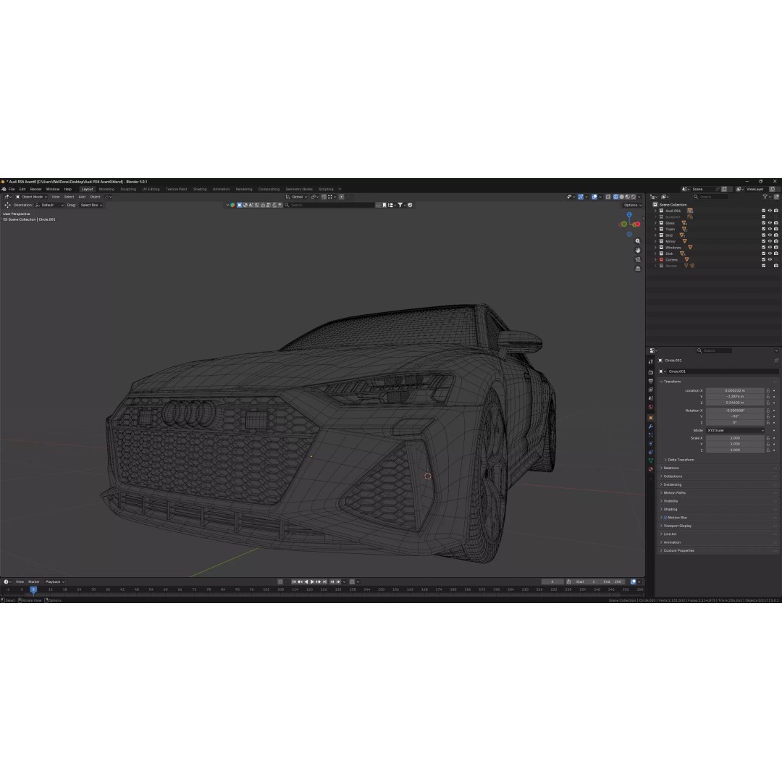The height and width of the screenshot is (782, 782).
Task: Switch perspective/orthographic view gizmo
Action: pos(638,269)
